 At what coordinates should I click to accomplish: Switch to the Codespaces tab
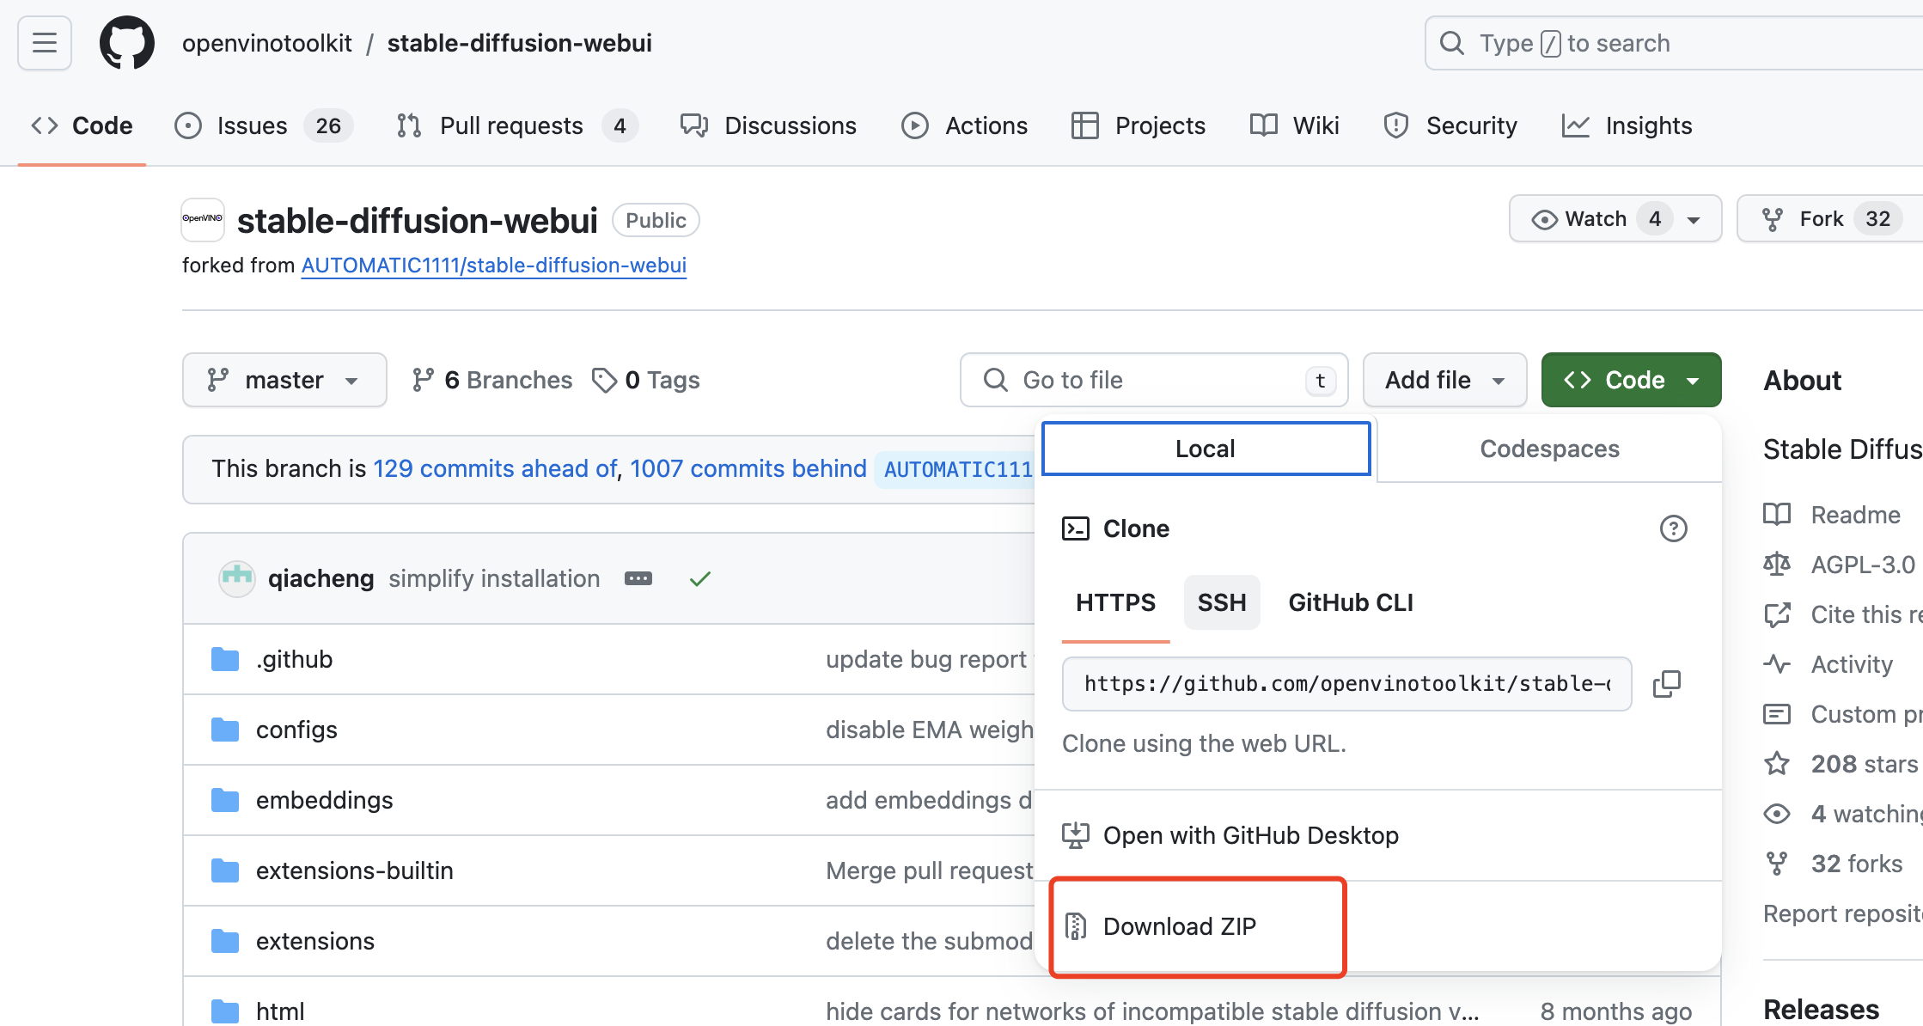[x=1549, y=449]
